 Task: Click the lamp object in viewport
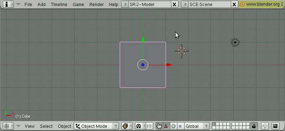click(235, 42)
